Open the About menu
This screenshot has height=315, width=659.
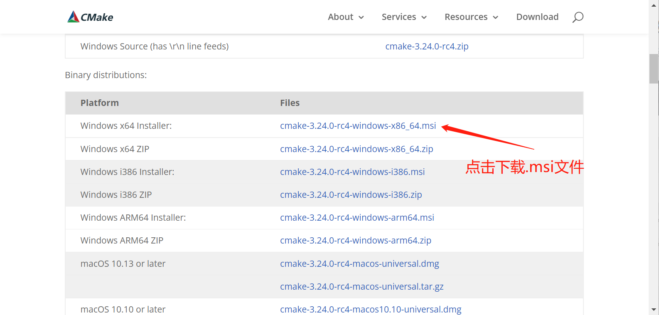(340, 17)
